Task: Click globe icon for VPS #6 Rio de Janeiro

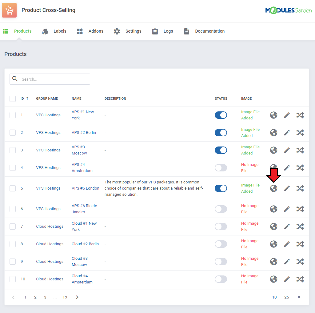Action: 273,209
